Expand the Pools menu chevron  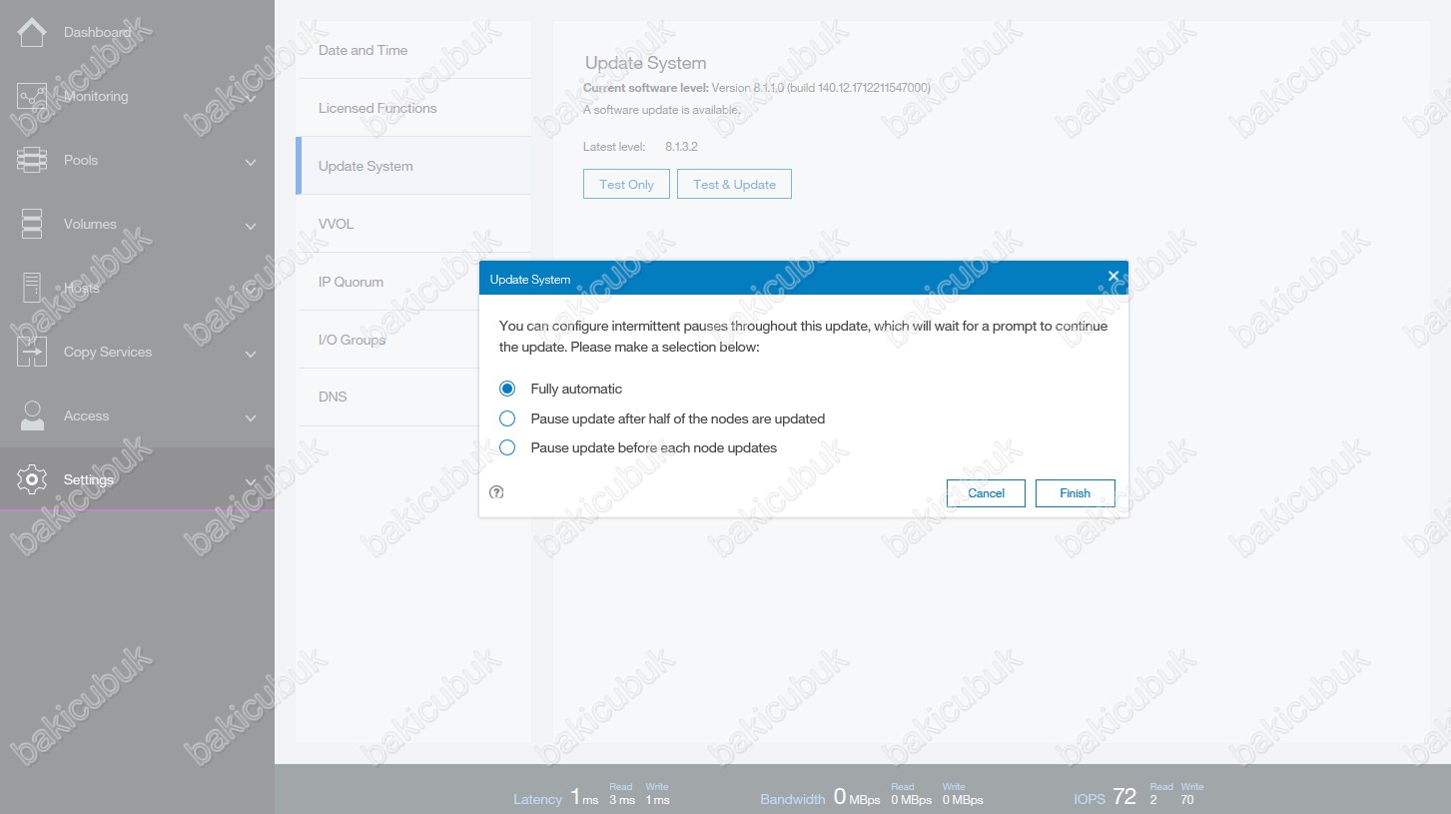pyautogui.click(x=251, y=162)
